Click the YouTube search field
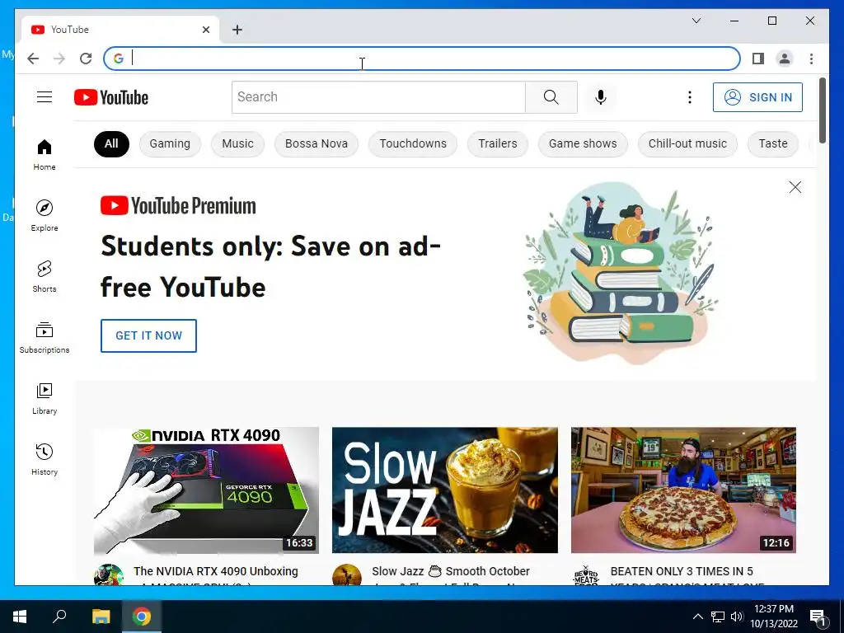 tap(378, 97)
